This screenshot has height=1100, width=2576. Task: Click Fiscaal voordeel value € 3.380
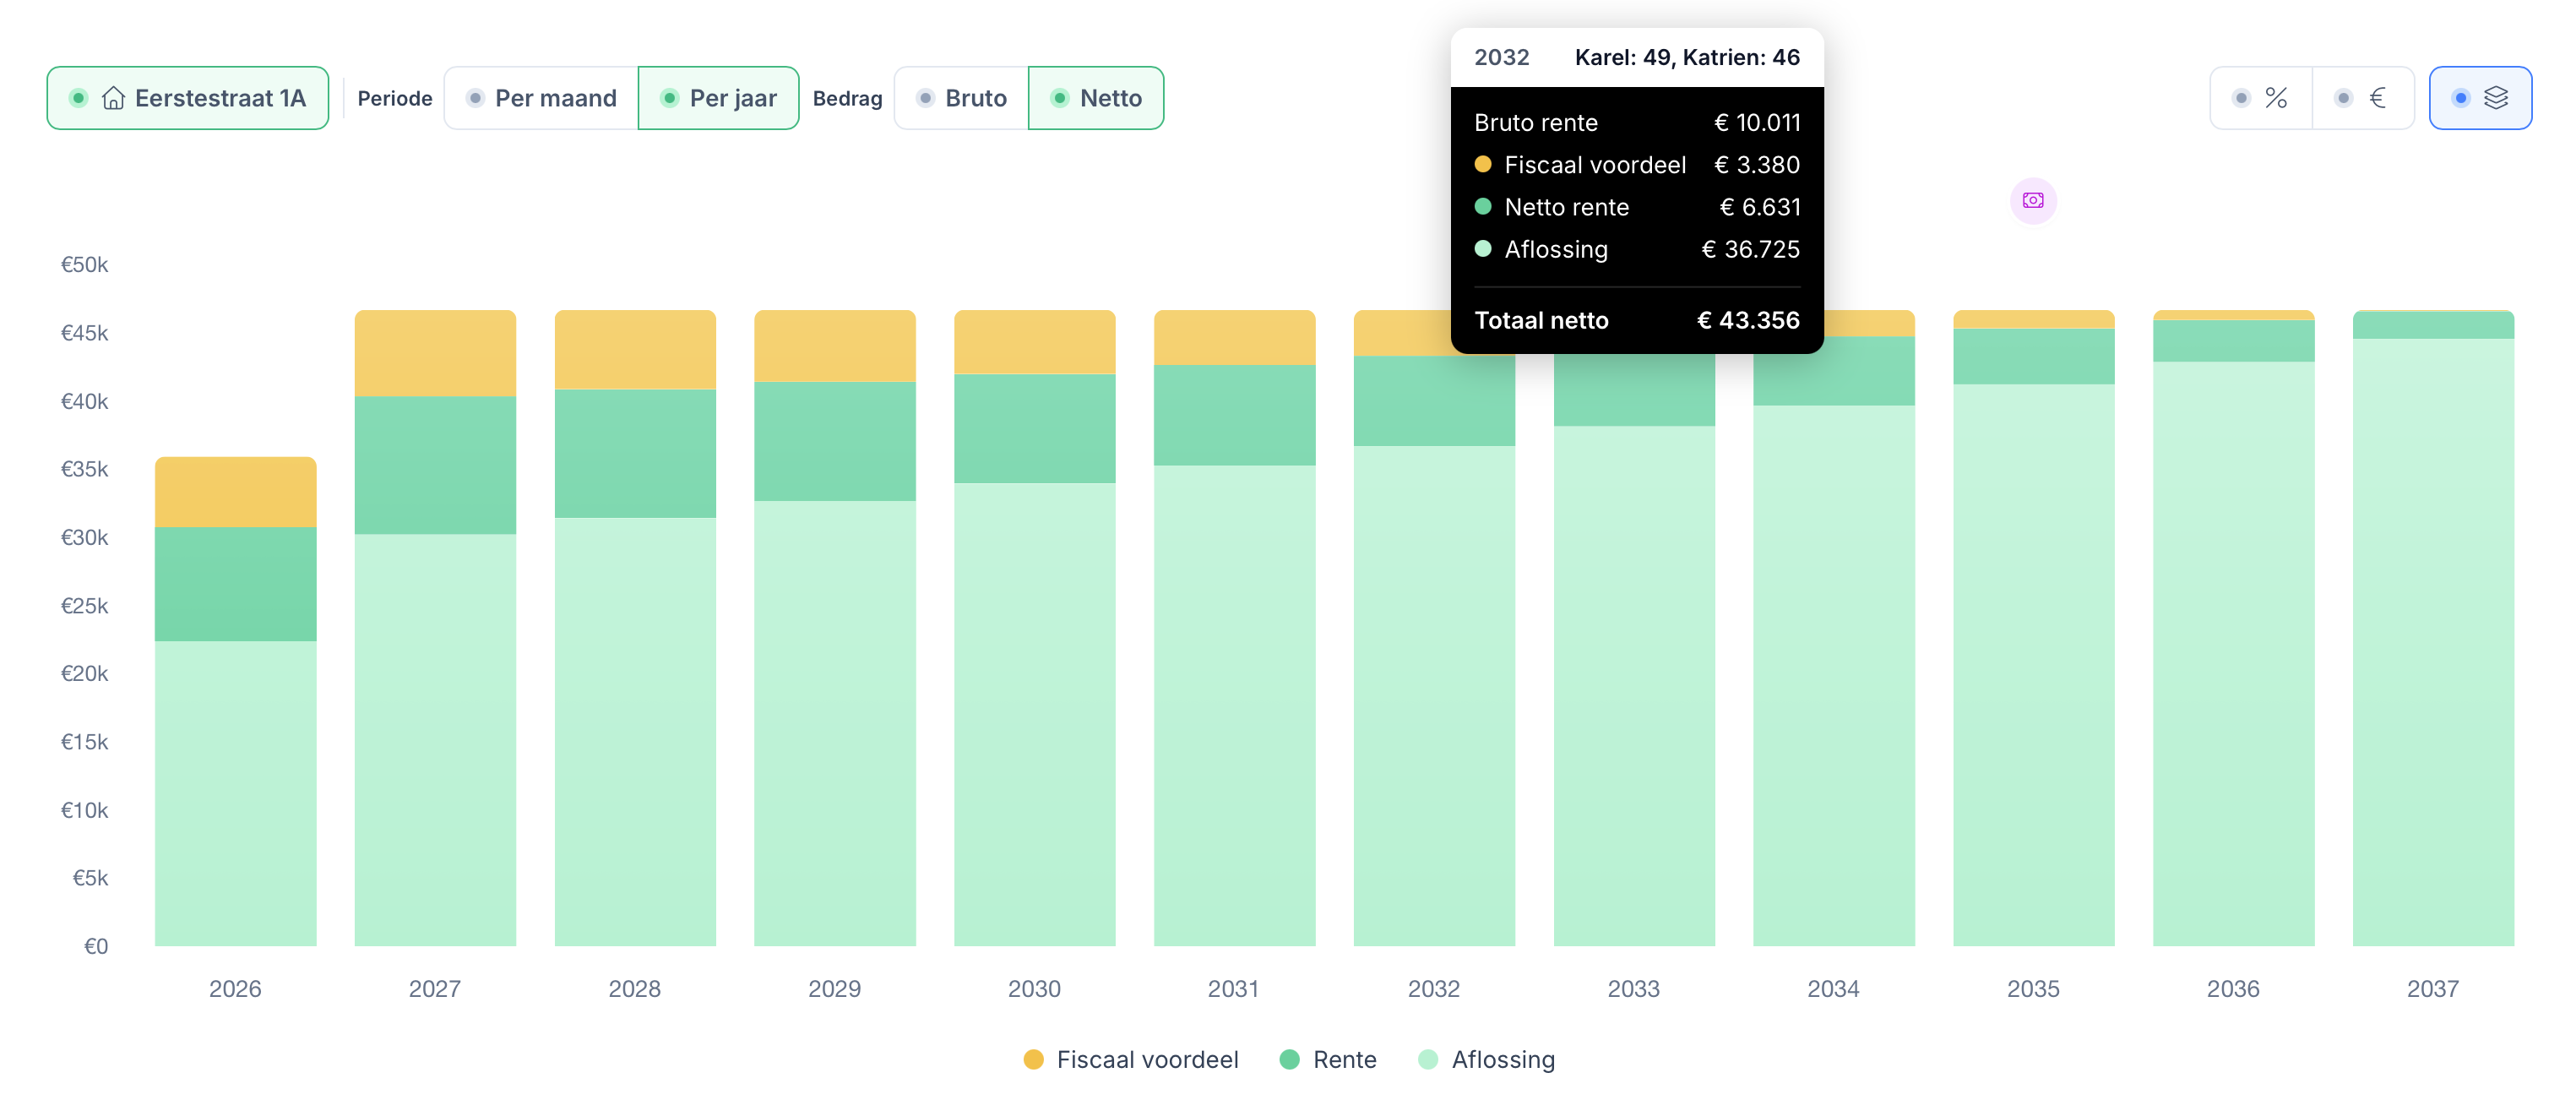(1757, 165)
